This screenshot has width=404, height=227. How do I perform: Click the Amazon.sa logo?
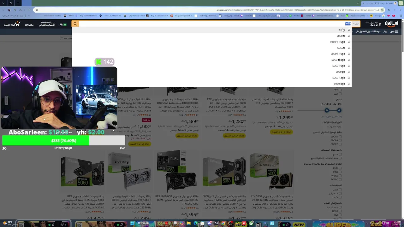[x=391, y=24]
